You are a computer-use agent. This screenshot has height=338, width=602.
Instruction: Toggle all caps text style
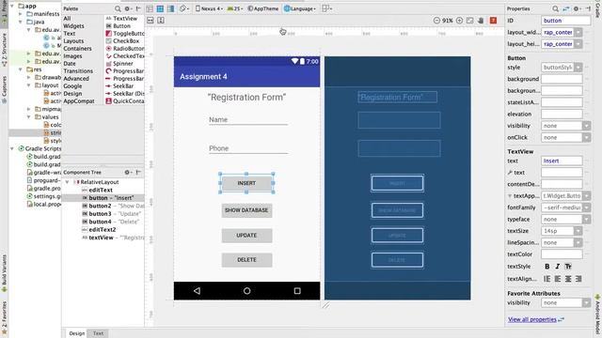coord(568,266)
